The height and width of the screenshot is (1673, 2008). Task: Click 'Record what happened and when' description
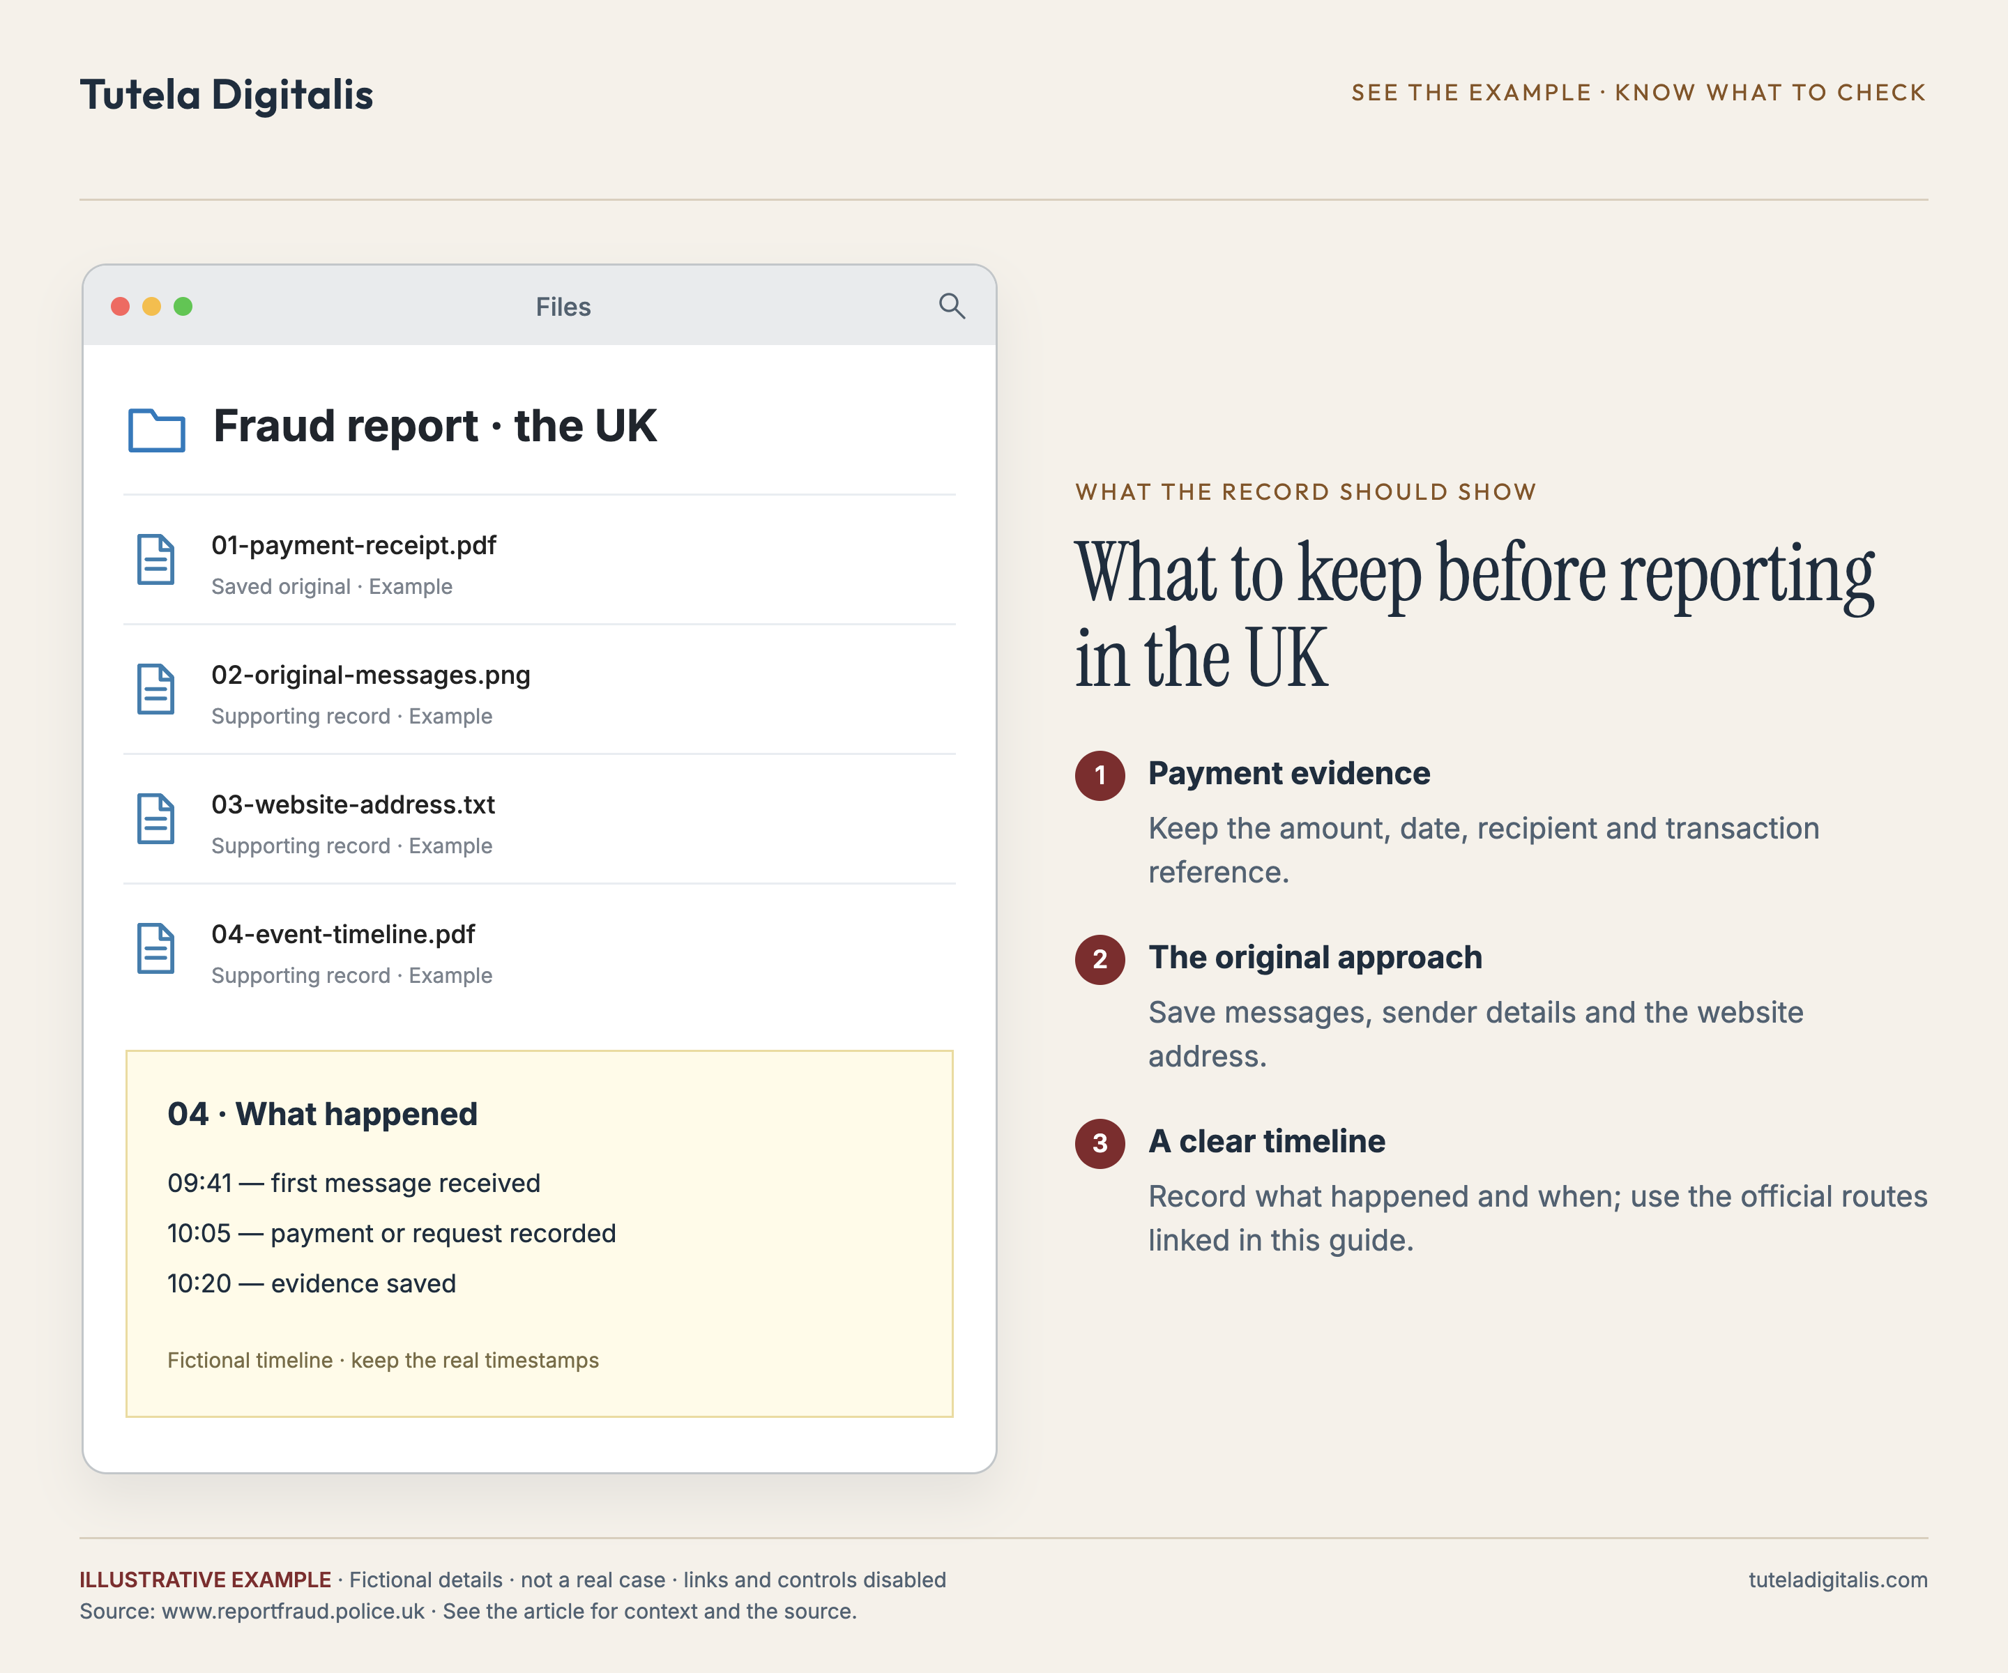pos(1537,1218)
